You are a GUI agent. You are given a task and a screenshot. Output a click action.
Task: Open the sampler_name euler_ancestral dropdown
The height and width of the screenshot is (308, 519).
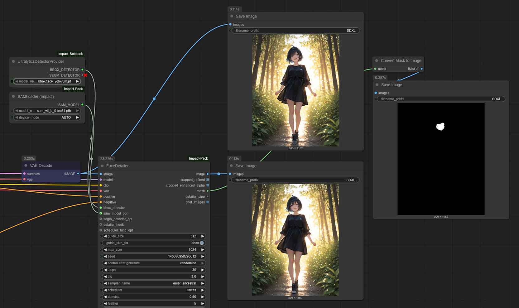pos(153,283)
